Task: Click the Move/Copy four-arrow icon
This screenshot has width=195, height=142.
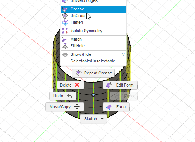Action: pos(77,107)
